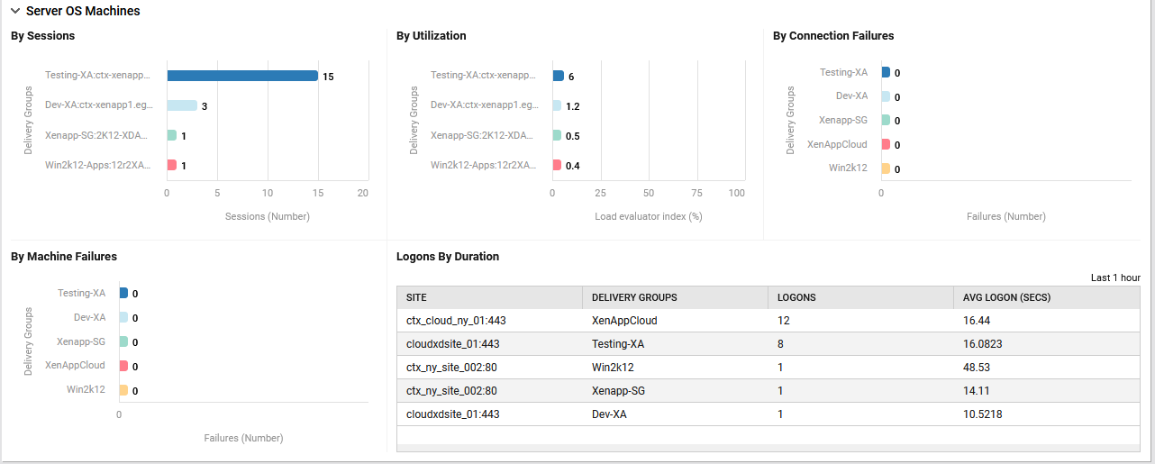Click Testing-XA label in Connection Failures chart
Screen dimensions: 1155x464
point(843,72)
